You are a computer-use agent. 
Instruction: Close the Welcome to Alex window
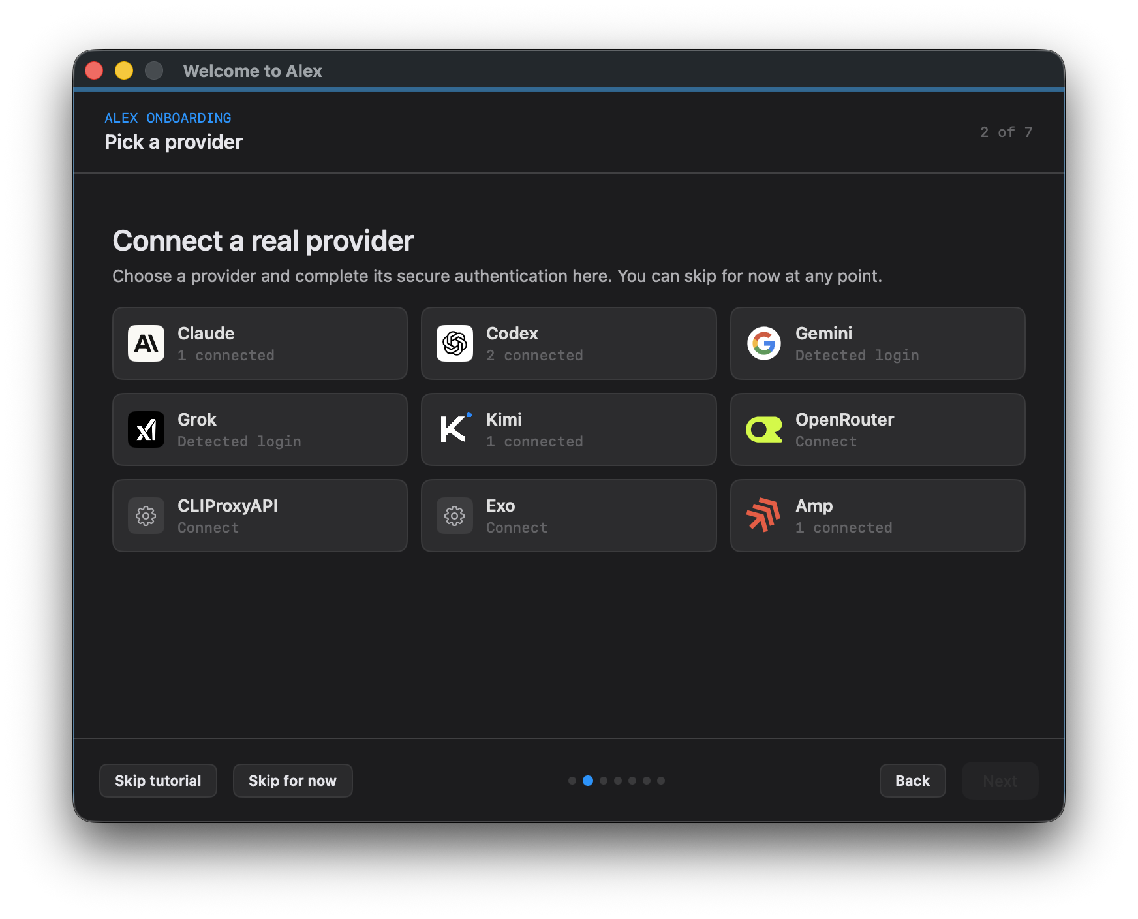94,70
